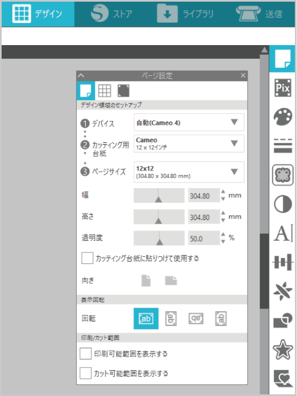Enable カッティング台紙に貼りつけて使用する checkbox

pyautogui.click(x=87, y=258)
